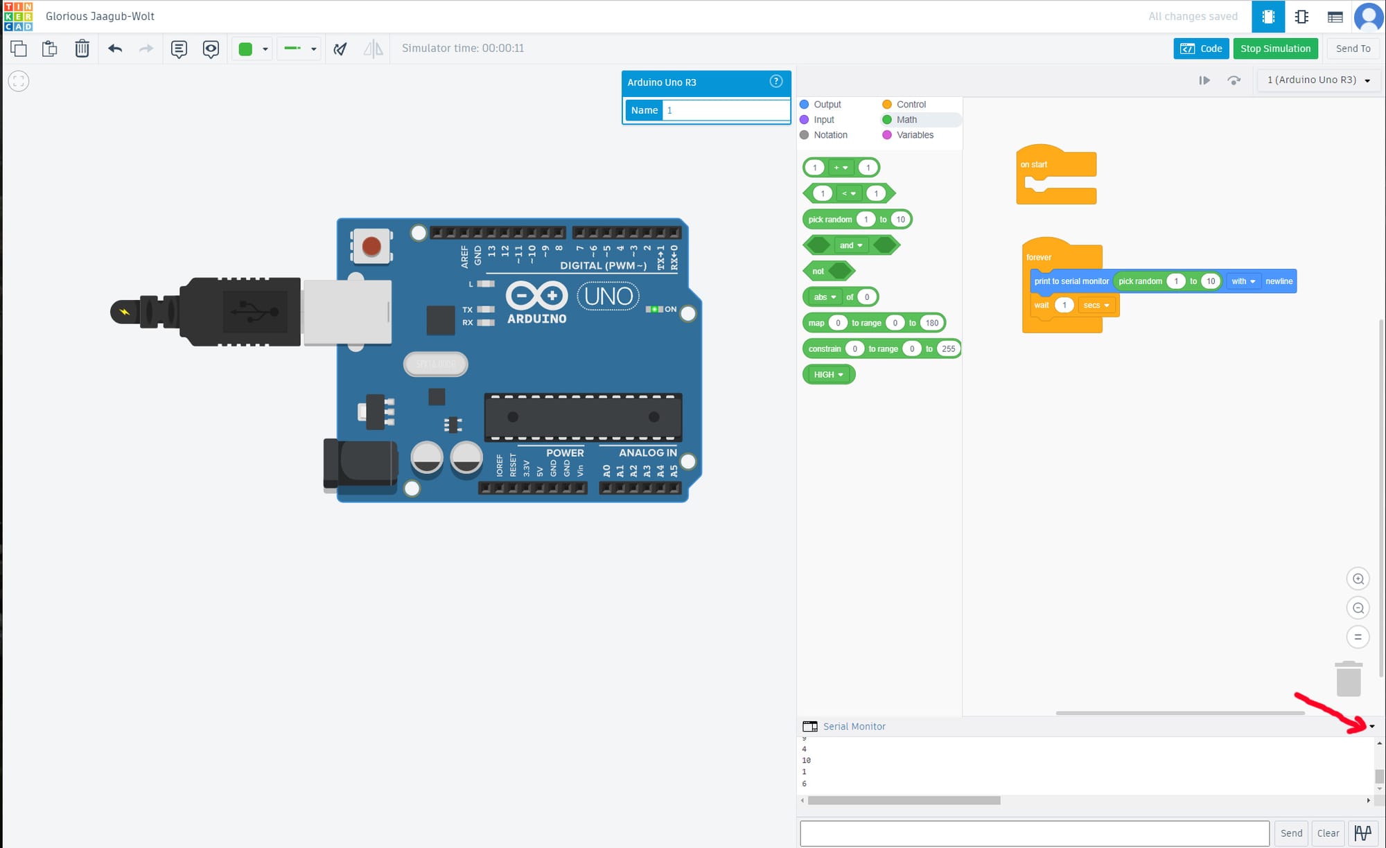Click the serial monitor text input field
This screenshot has width=1386, height=848.
(x=1035, y=833)
